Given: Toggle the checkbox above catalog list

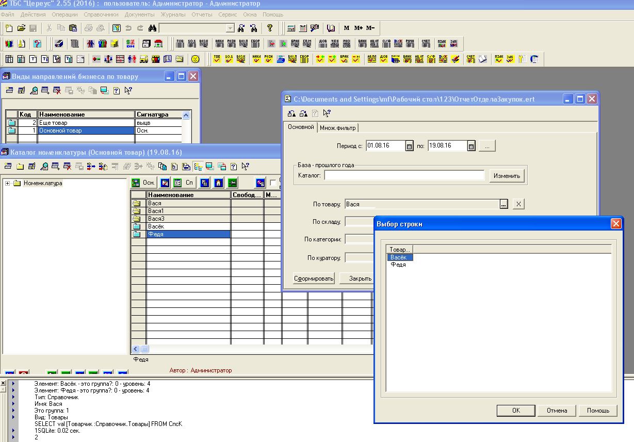Looking at the screenshot, I should point(273,183).
